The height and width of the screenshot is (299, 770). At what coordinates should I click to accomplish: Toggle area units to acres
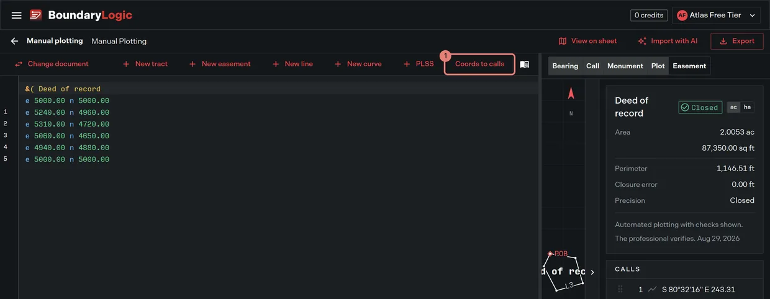pos(733,107)
